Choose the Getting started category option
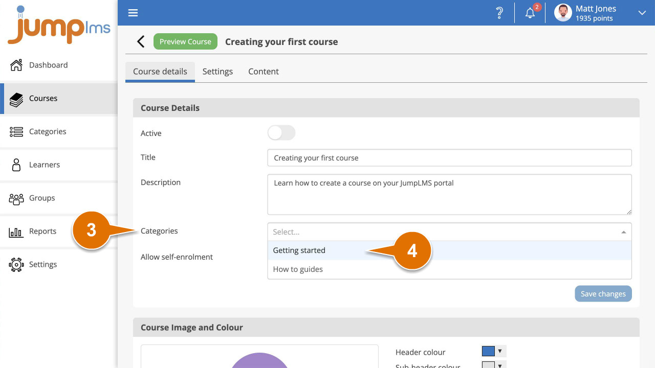655x368 pixels. pyautogui.click(x=299, y=250)
